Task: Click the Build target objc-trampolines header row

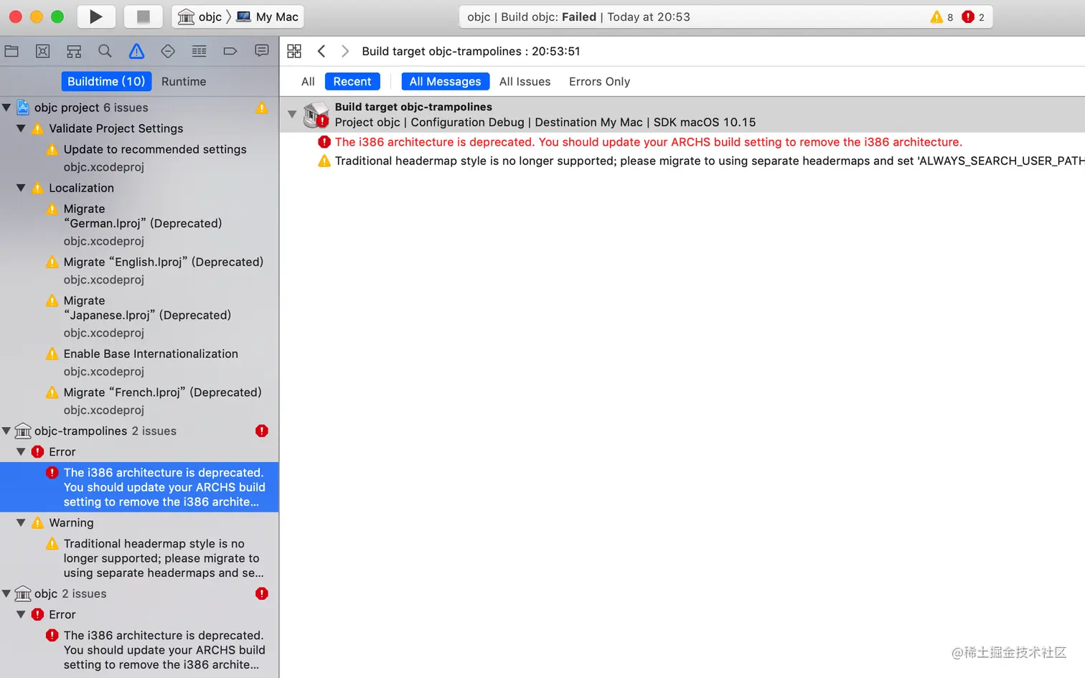Action: [682, 115]
